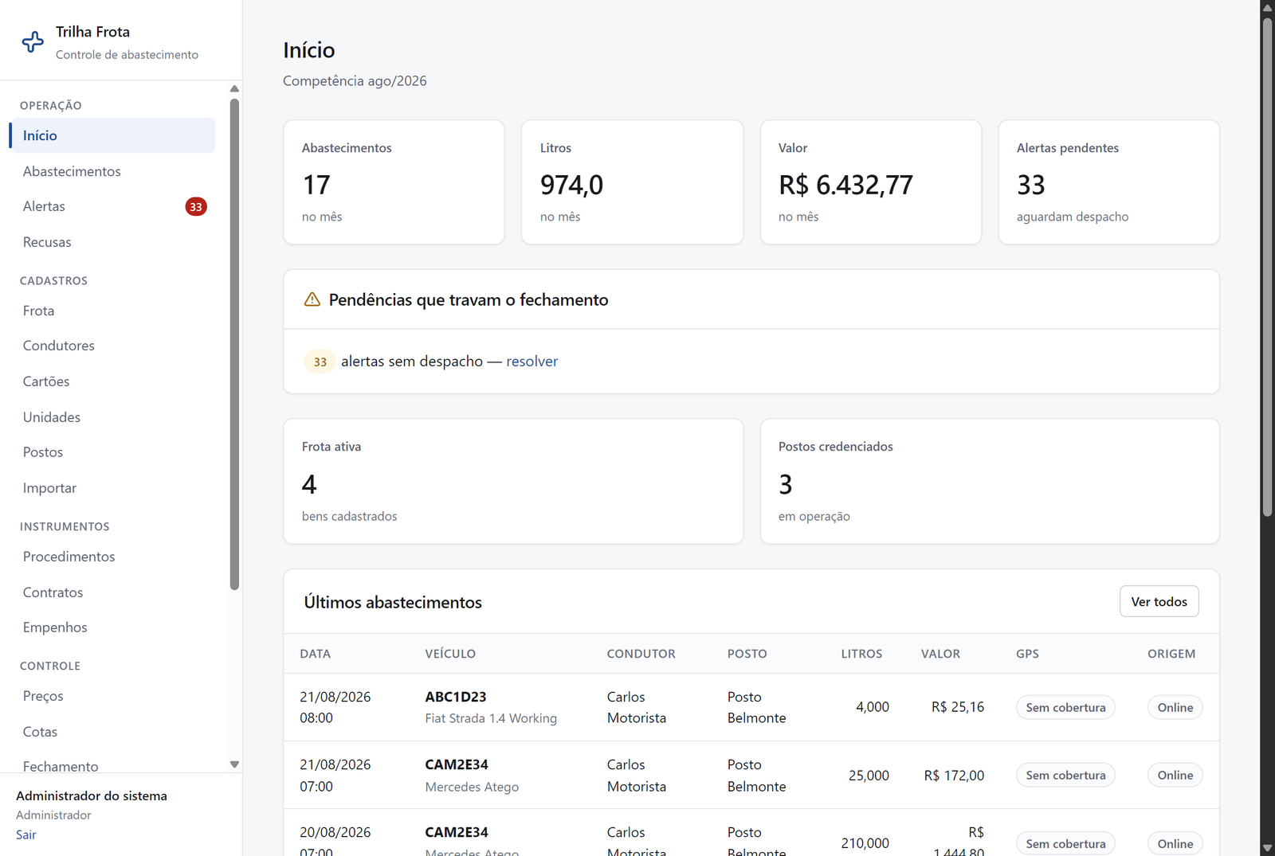1275x856 pixels.
Task: Click the Sem cobertura tag in the ABC1D23 row
Action: pyautogui.click(x=1065, y=707)
